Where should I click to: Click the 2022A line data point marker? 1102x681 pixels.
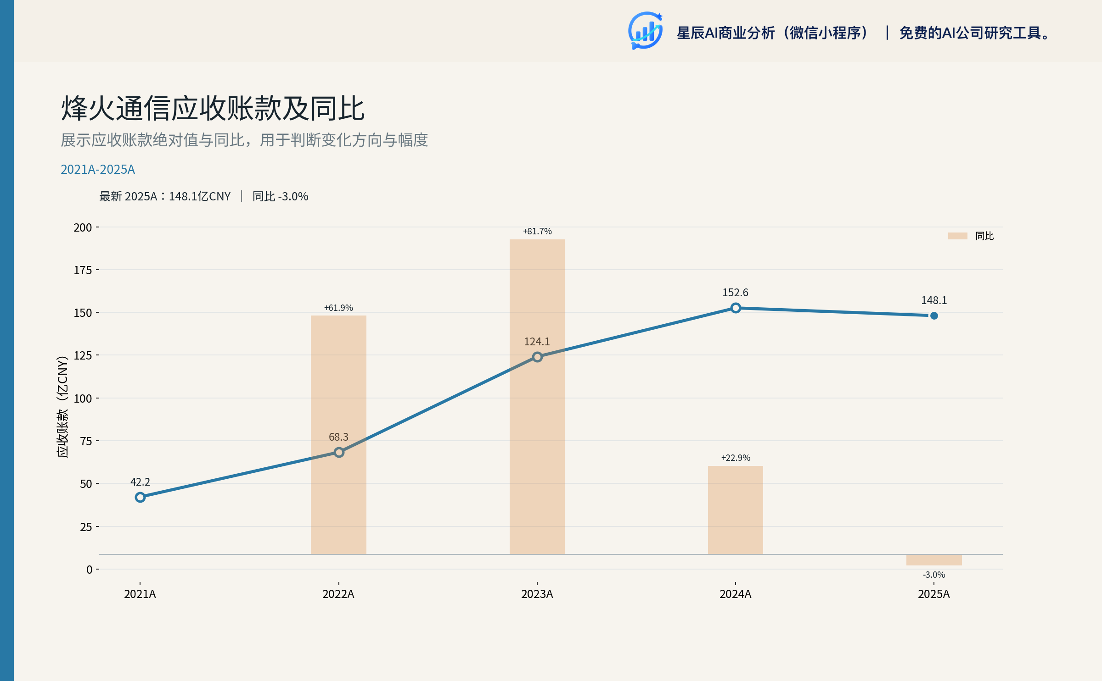[339, 452]
